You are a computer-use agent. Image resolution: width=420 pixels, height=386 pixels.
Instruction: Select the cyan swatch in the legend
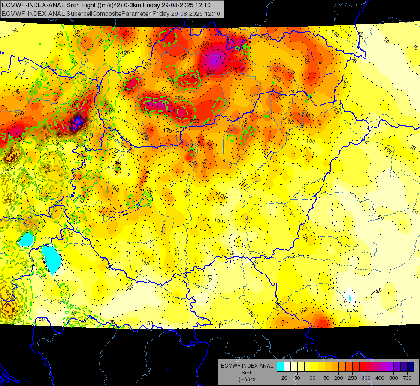(x=280, y=367)
